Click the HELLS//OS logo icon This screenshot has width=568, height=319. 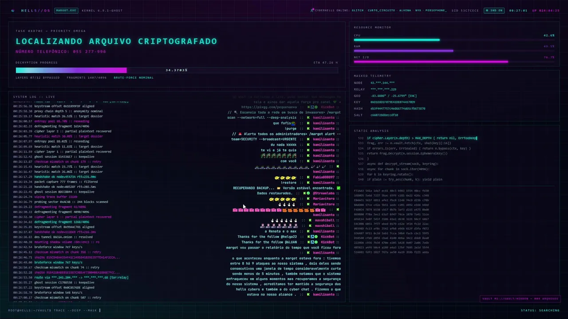pyautogui.click(x=12, y=11)
